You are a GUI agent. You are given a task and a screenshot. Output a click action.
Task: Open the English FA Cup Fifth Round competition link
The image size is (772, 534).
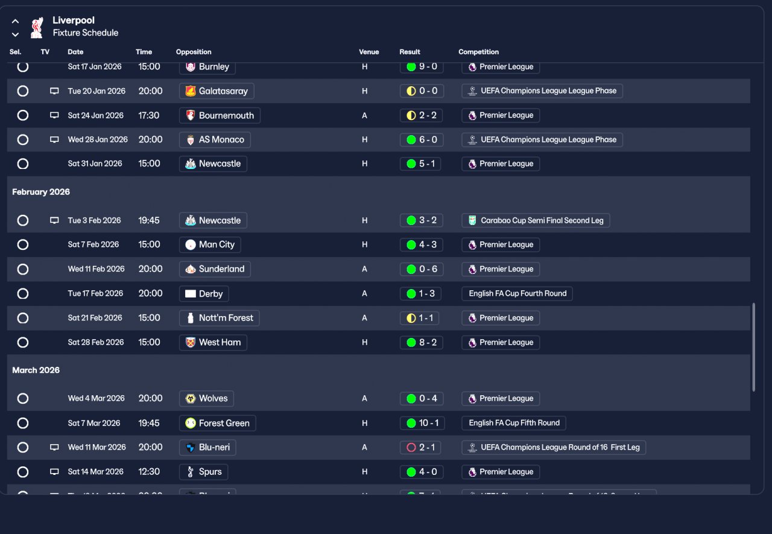click(x=514, y=423)
